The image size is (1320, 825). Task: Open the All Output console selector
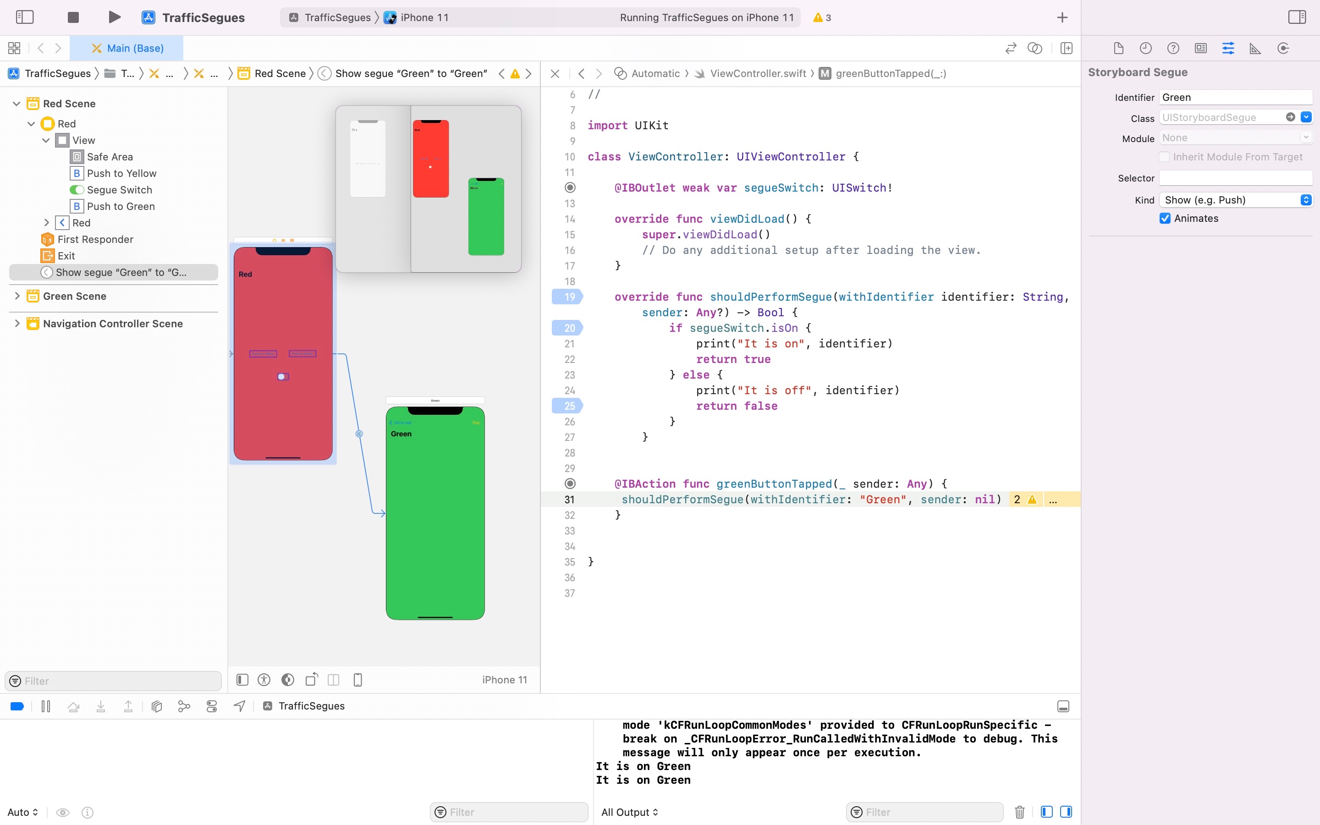click(x=629, y=812)
